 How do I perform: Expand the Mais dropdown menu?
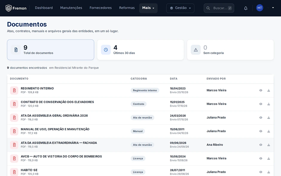tap(148, 8)
